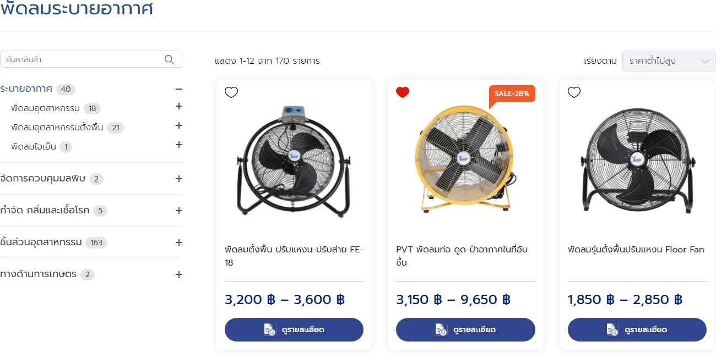Unfavorite the PVT duct fan red heart
Screen dimensions: 716x358
tap(403, 92)
